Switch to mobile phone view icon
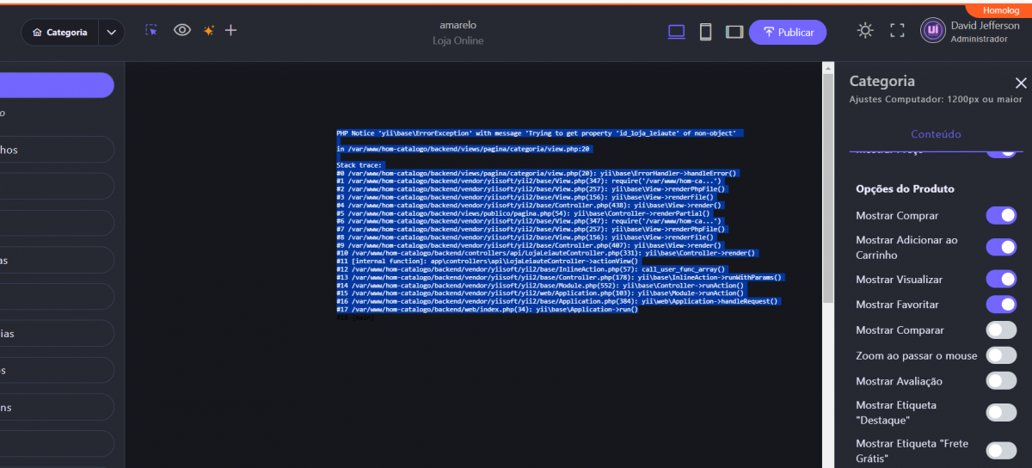 (x=705, y=32)
